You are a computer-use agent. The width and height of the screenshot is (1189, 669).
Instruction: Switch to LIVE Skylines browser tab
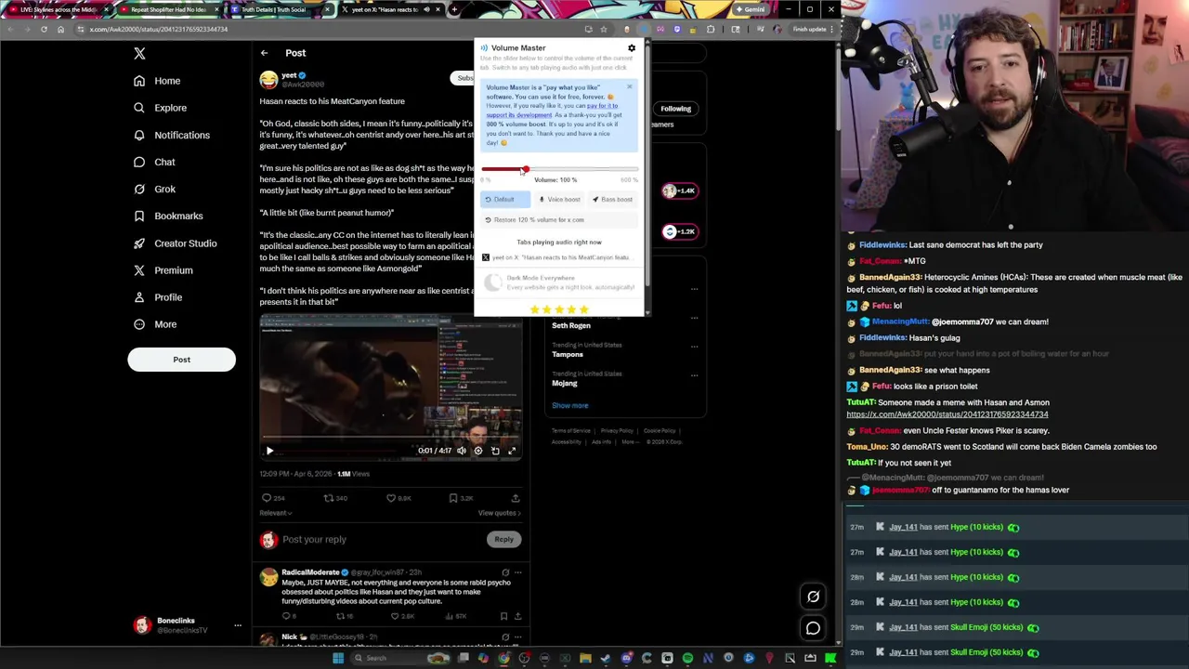(x=56, y=9)
